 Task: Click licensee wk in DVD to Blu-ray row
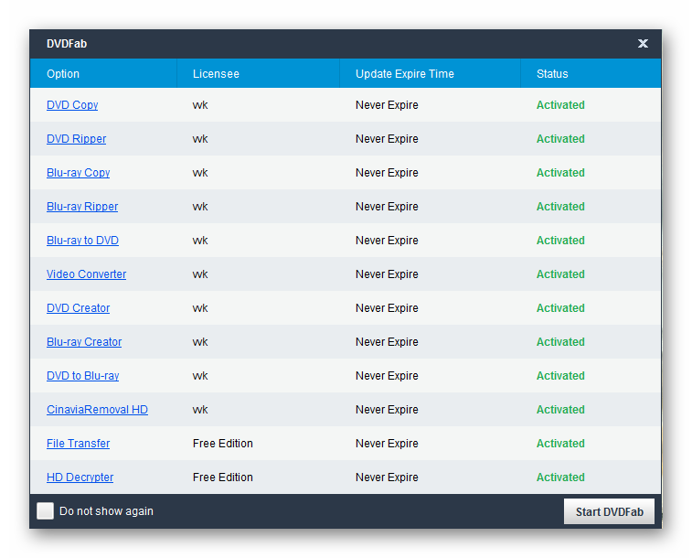[x=200, y=376]
